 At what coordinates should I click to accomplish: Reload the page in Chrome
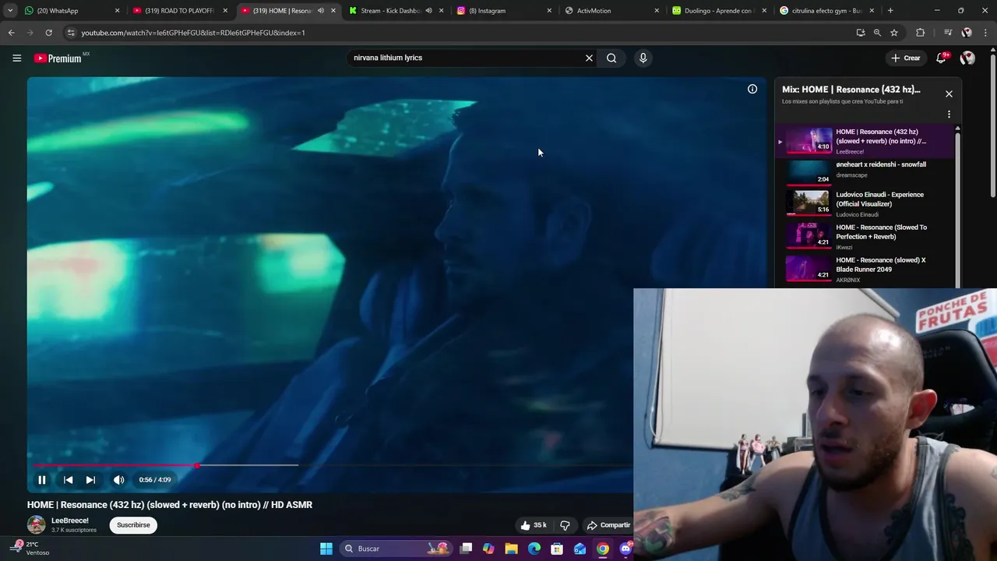point(48,33)
